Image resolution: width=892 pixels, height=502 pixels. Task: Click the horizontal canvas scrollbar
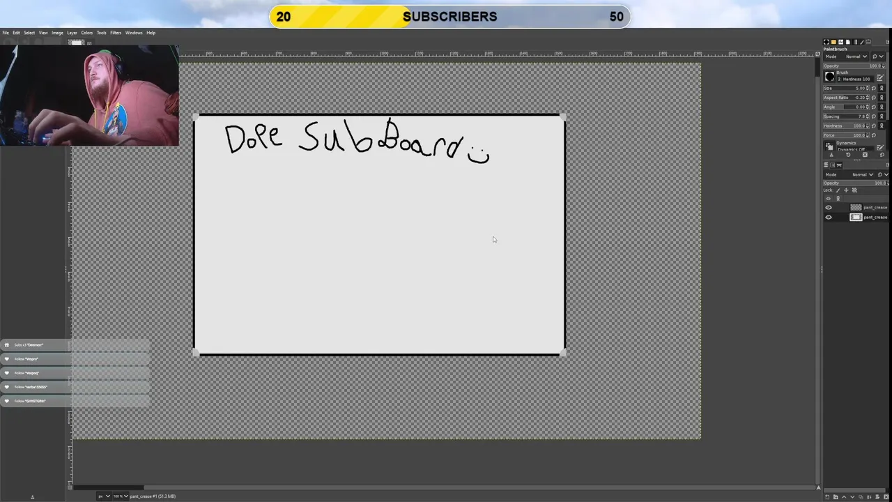pyautogui.click(x=445, y=487)
